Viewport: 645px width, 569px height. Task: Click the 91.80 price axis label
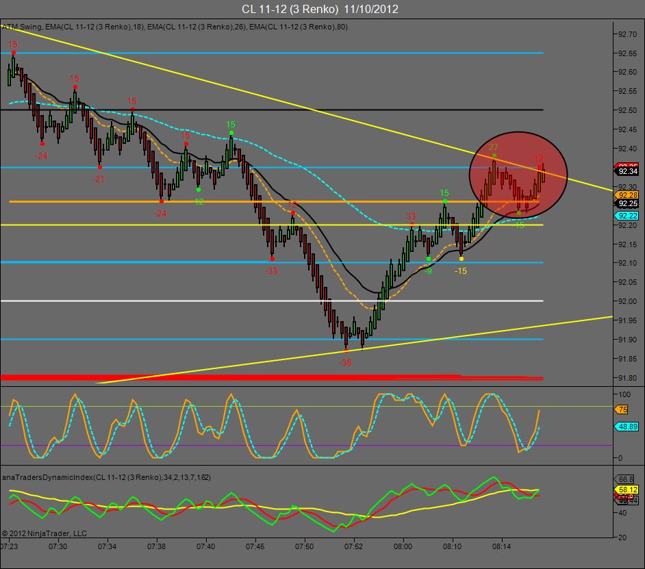click(628, 378)
